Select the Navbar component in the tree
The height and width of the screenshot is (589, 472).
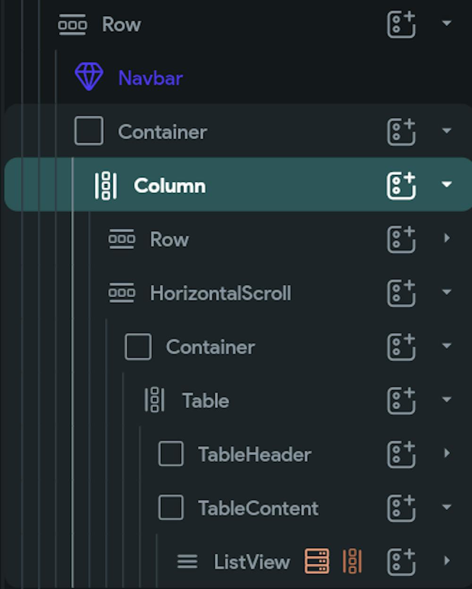point(150,78)
